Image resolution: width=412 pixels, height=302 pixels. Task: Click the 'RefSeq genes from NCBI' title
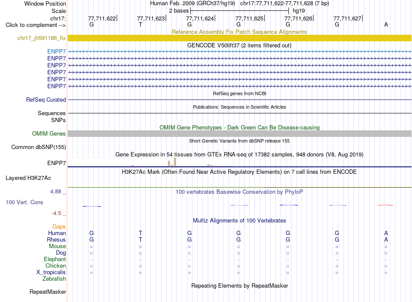click(239, 93)
